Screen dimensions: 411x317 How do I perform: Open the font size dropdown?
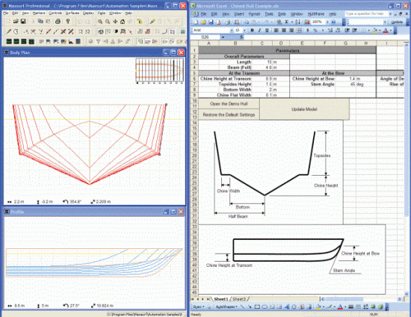pos(244,31)
